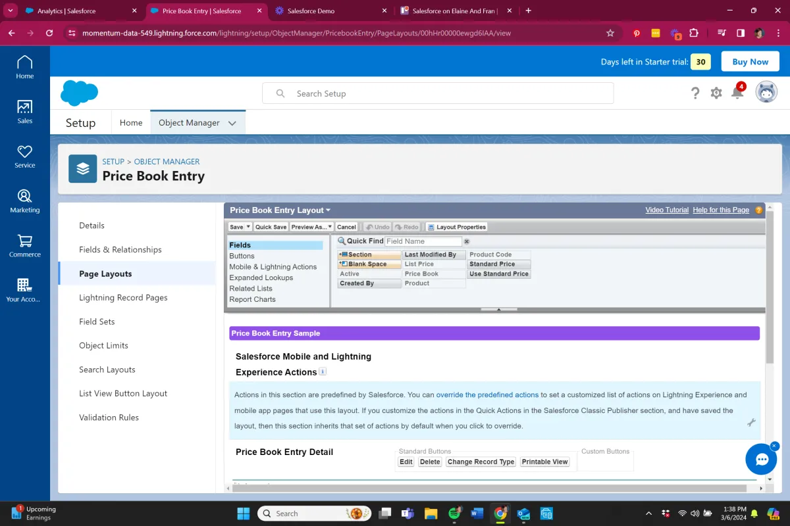Open the help question mark icon
This screenshot has height=526, width=790.
pyautogui.click(x=695, y=93)
